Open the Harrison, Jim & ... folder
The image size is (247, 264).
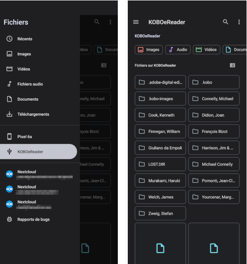point(214,148)
